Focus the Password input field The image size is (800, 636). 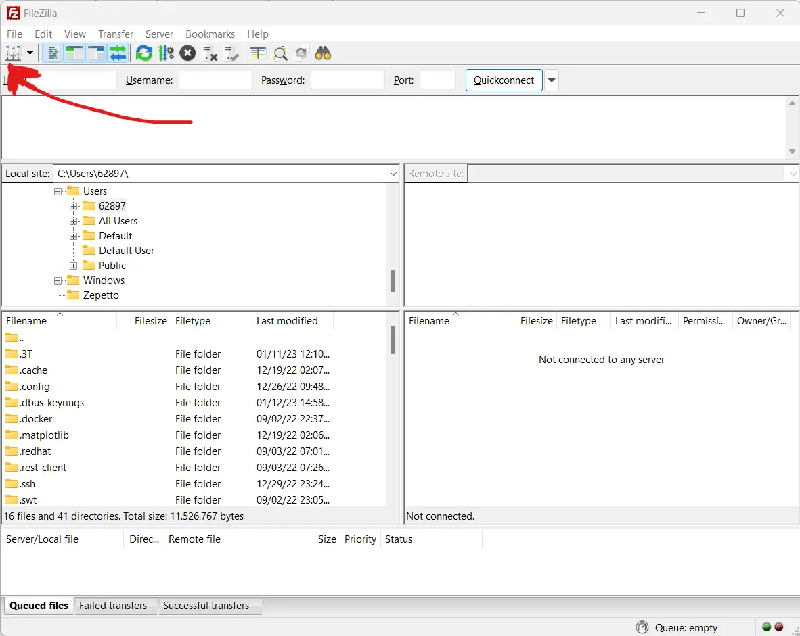347,80
